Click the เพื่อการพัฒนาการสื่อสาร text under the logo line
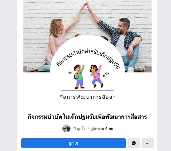The width and height of the screenshot is (171, 151). click(87, 97)
